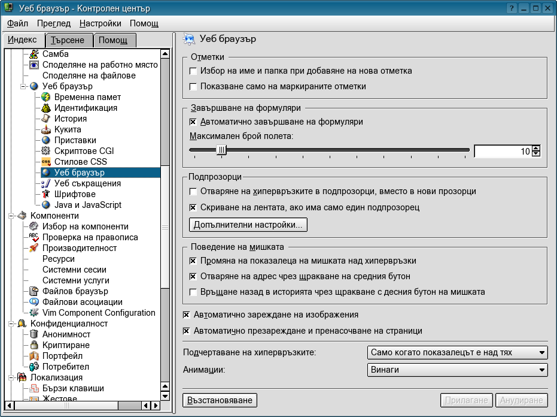
Task: Click the max fields number input box
Action: (x=501, y=152)
